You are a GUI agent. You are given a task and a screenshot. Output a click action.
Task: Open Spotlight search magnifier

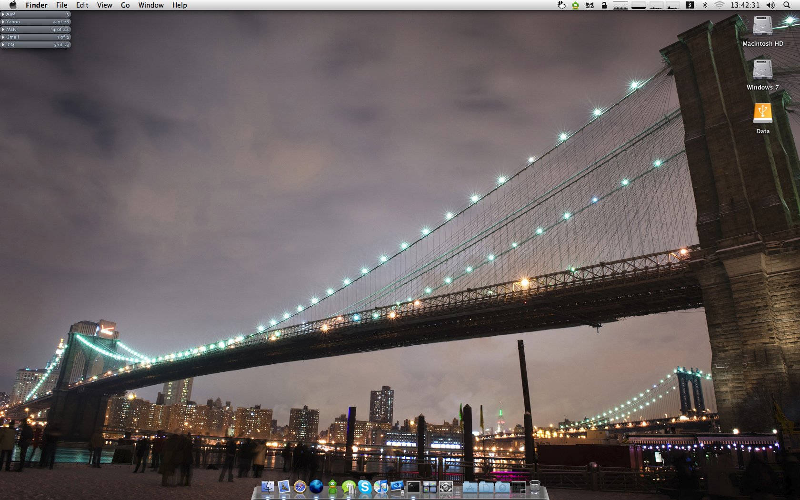click(787, 5)
